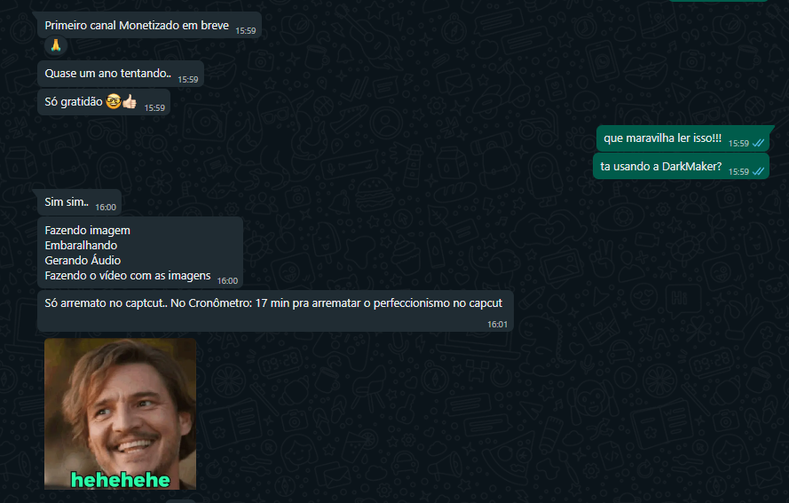The height and width of the screenshot is (503, 789).
Task: Click the 15:59 timestamp on 'Primeiro canal Monetizado'
Action: 246,31
